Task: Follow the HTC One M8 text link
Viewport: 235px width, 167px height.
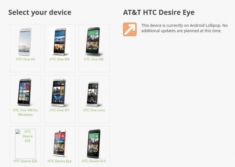Action: coord(94,59)
